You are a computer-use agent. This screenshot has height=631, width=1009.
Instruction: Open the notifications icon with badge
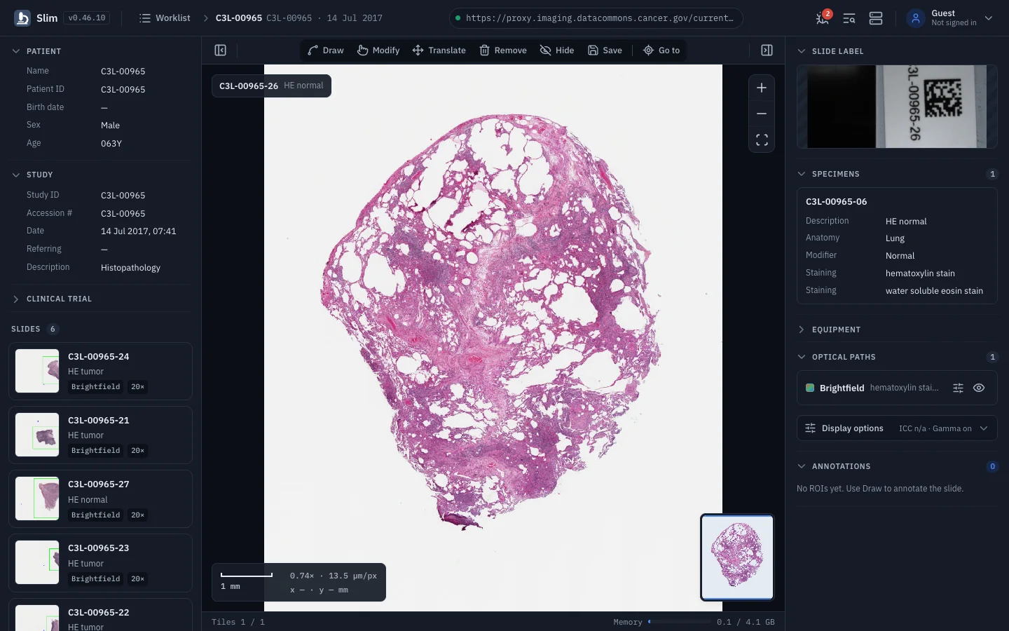click(x=823, y=18)
